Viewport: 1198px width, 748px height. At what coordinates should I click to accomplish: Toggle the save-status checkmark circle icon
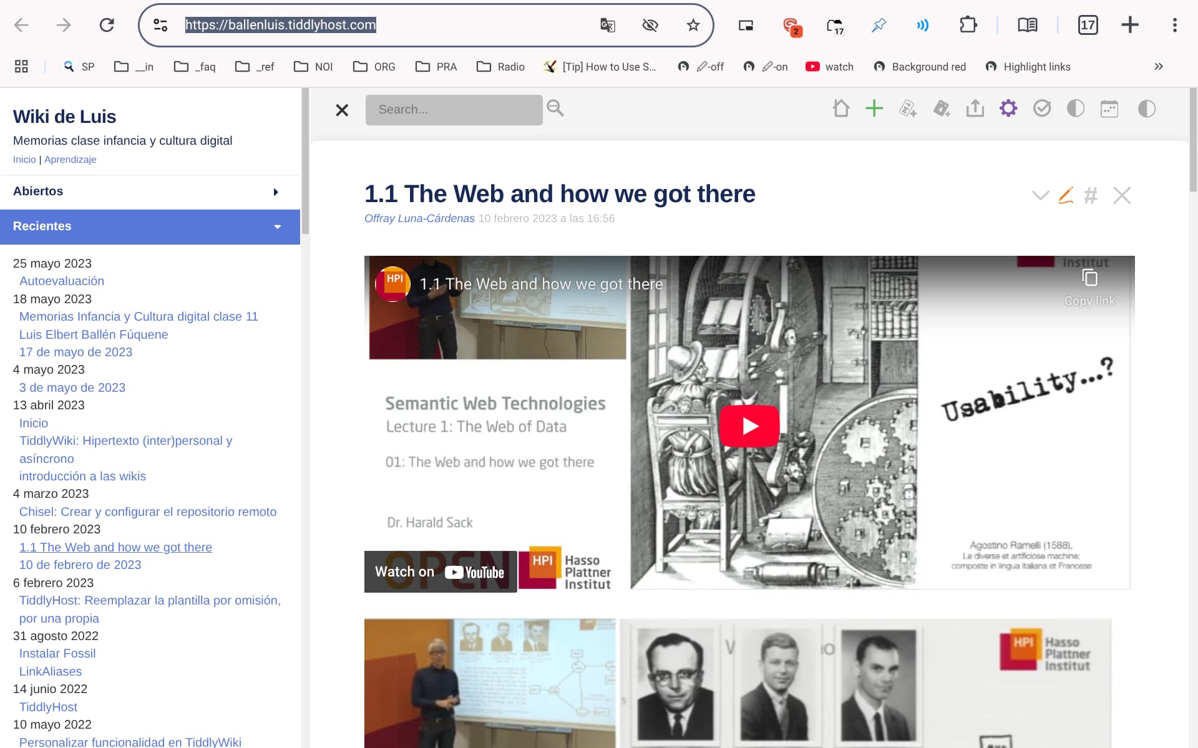(x=1041, y=109)
